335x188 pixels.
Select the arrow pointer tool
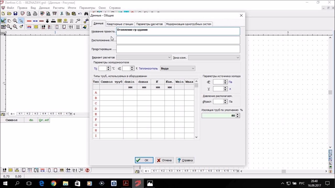pos(21,21)
